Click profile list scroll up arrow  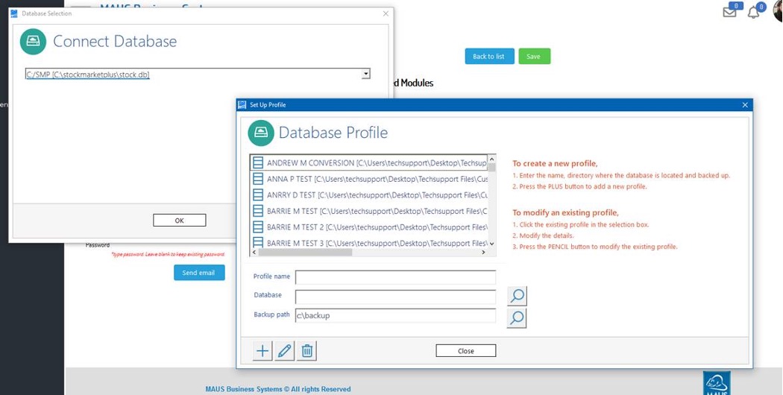pos(492,159)
